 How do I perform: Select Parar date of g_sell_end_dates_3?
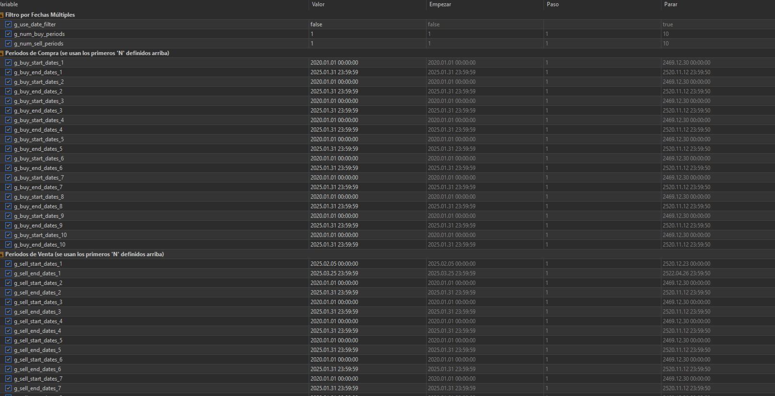point(686,312)
